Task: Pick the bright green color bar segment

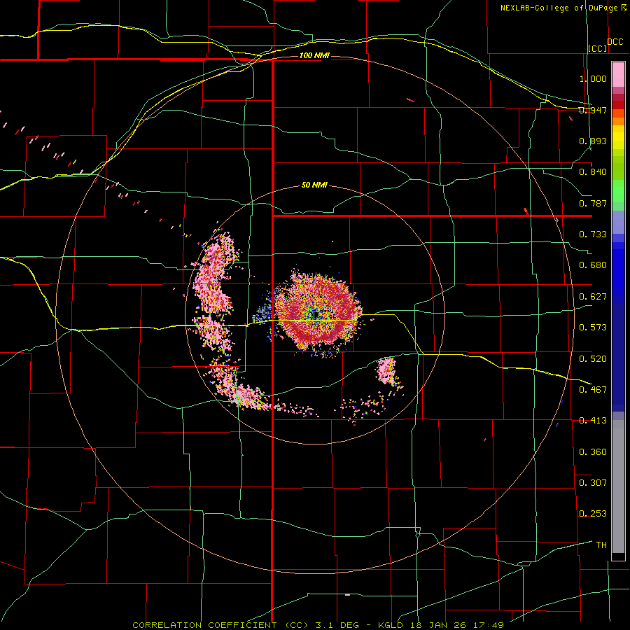Action: pos(618,191)
